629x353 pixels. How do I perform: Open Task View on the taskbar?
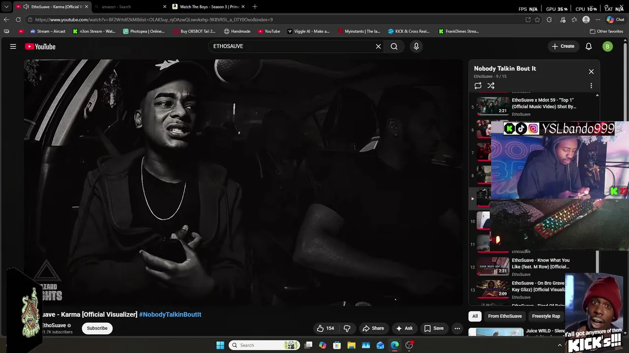coord(308,345)
